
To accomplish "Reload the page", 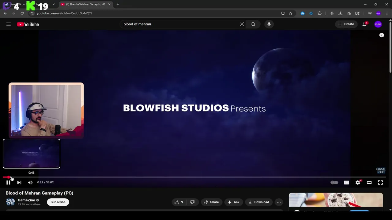I will pyautogui.click(x=22, y=13).
